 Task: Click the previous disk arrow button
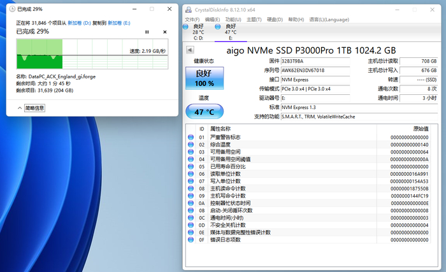coord(190,50)
